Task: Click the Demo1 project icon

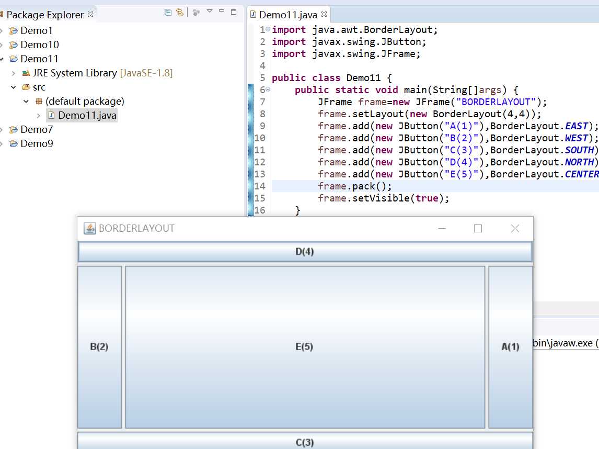Action: tap(14, 30)
